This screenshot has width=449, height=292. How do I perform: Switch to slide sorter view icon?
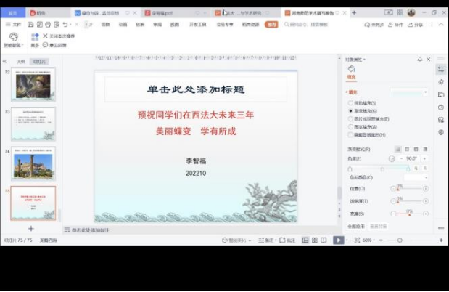pos(315,240)
